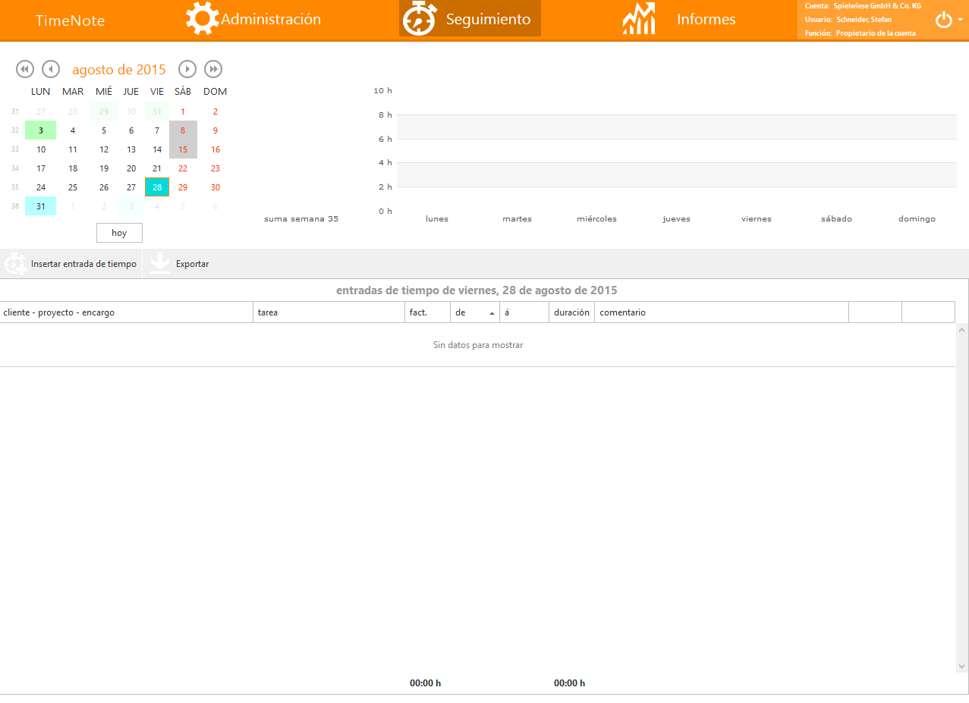Select Monday August 31 in calendar
969x703 pixels.
click(41, 206)
